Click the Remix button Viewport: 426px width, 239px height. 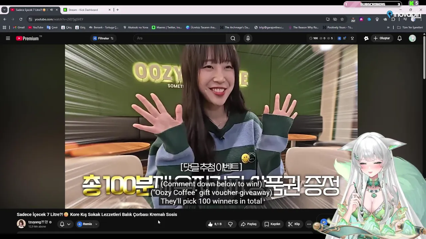(x=85, y=224)
